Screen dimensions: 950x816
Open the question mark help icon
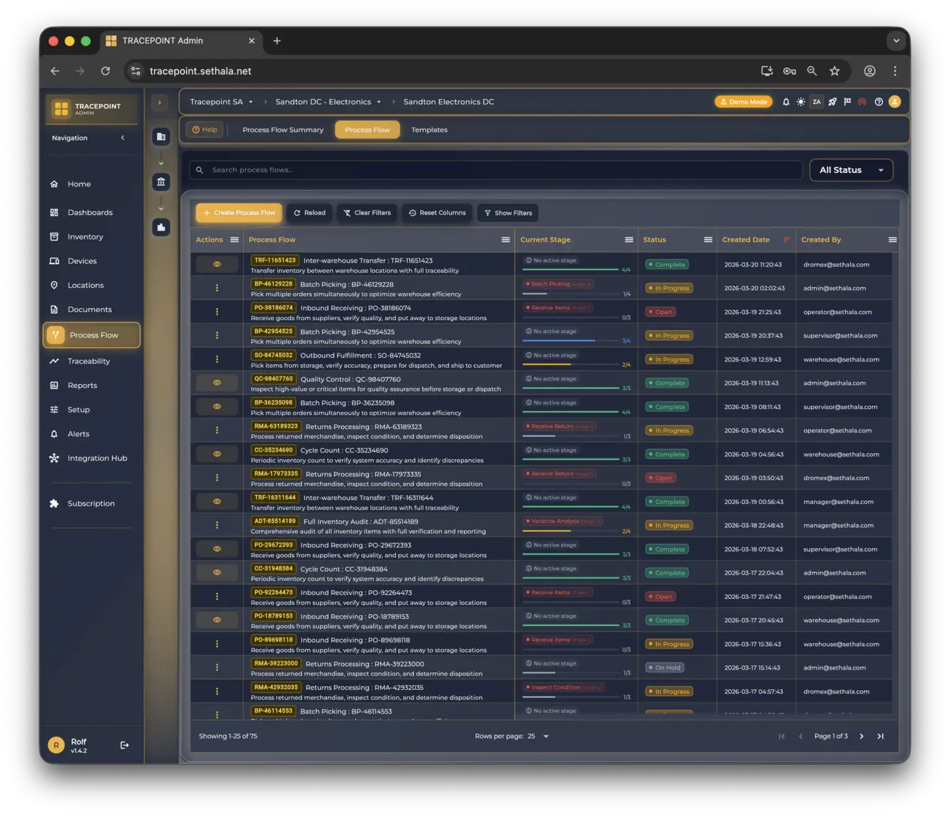point(879,102)
